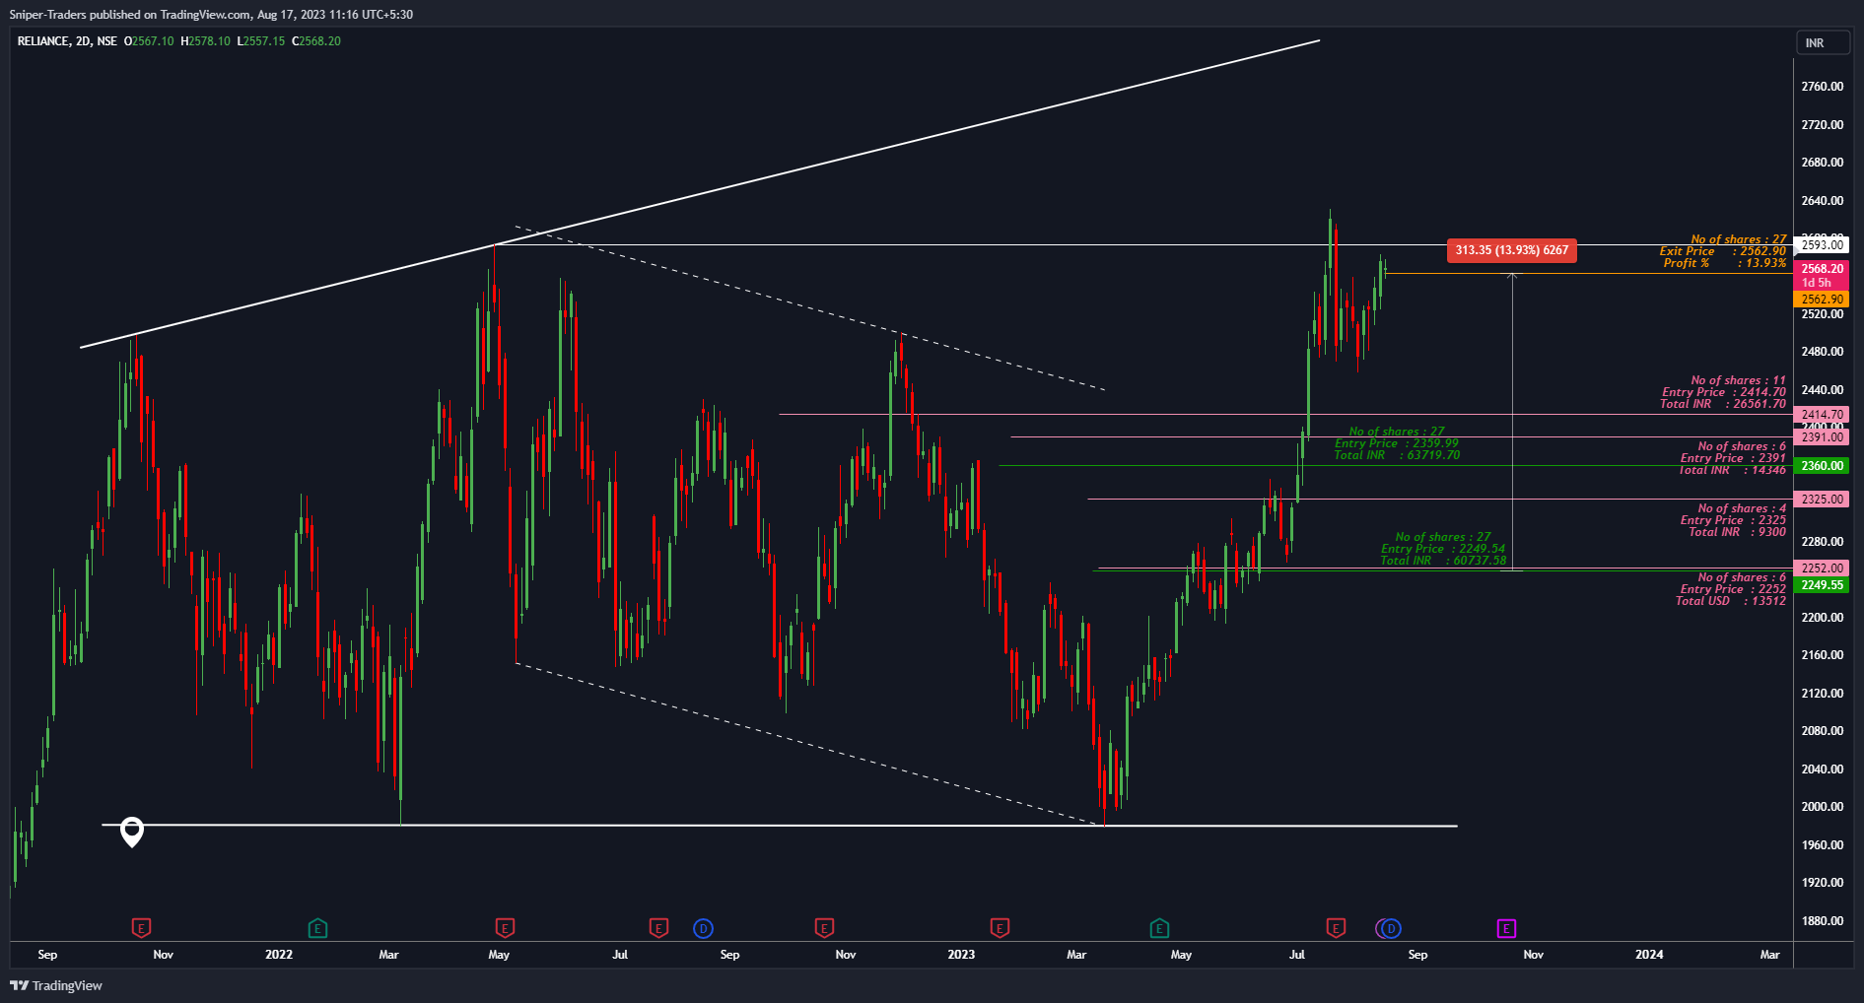Viewport: 1864px width, 1003px height.
Task: Click the TradingView logo at bottom left
Action: (56, 985)
